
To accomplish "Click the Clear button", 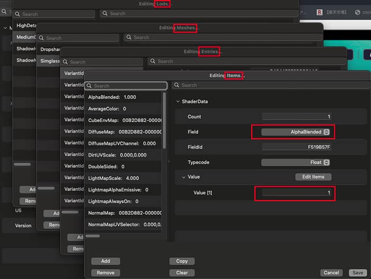I will pos(182,273).
